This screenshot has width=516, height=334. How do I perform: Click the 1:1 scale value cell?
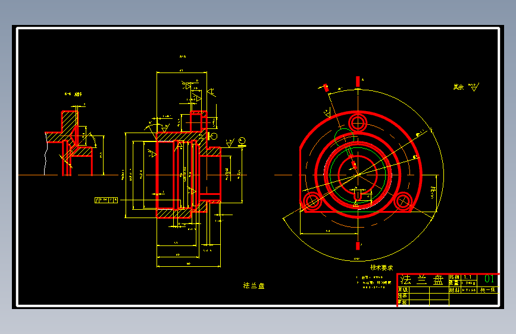(x=468, y=277)
